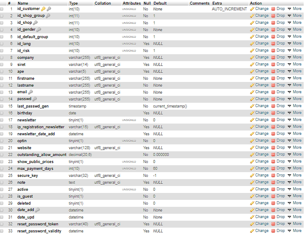This screenshot has width=308, height=235.
Task: Click the pencil icon in the website row
Action: [252, 147]
